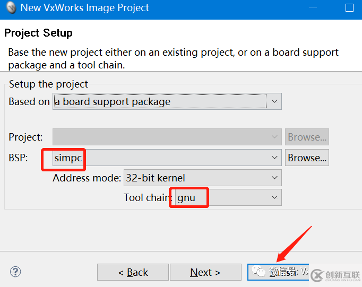
Task: Click the empty greyed Project combo field
Action: (x=167, y=137)
